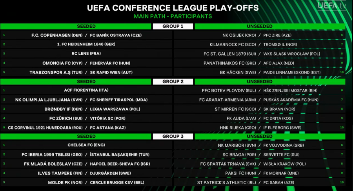Click the MAIN PATH - PARTICIPANTS subtitle
The width and height of the screenshot is (353, 191).
(x=173, y=16)
